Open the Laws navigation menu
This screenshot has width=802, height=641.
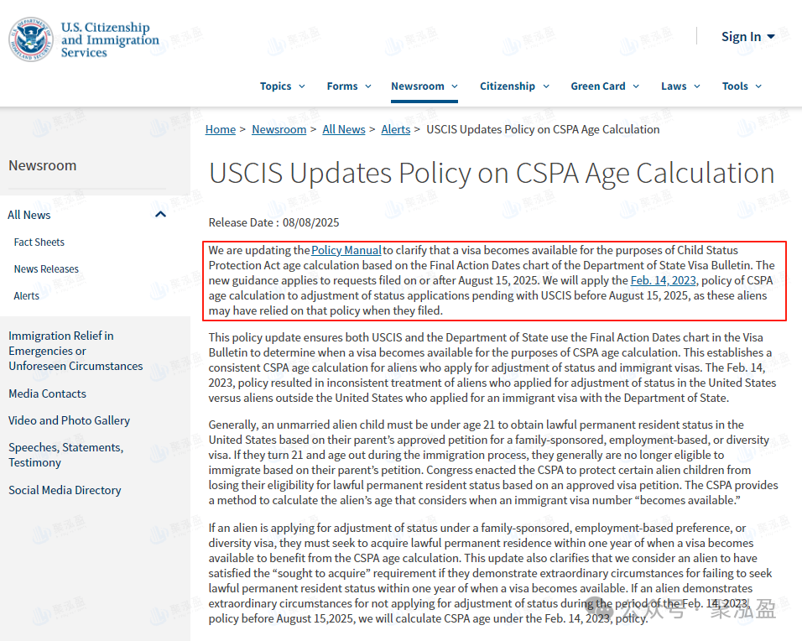coord(680,86)
